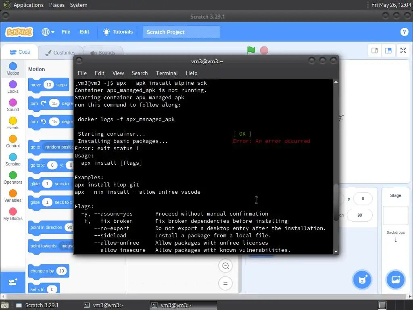Click the show desktop taskbar icon
This screenshot has width=413, height=310.
coord(5,305)
